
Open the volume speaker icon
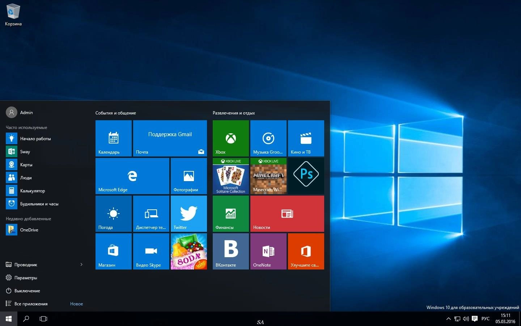[466, 319]
